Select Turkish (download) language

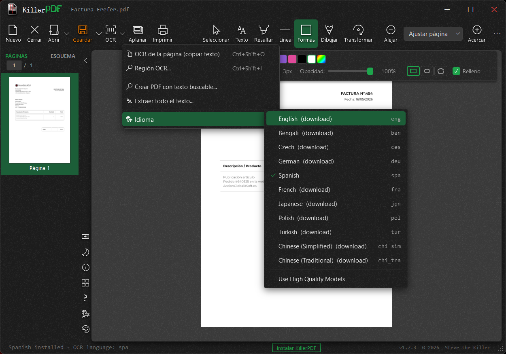336,232
